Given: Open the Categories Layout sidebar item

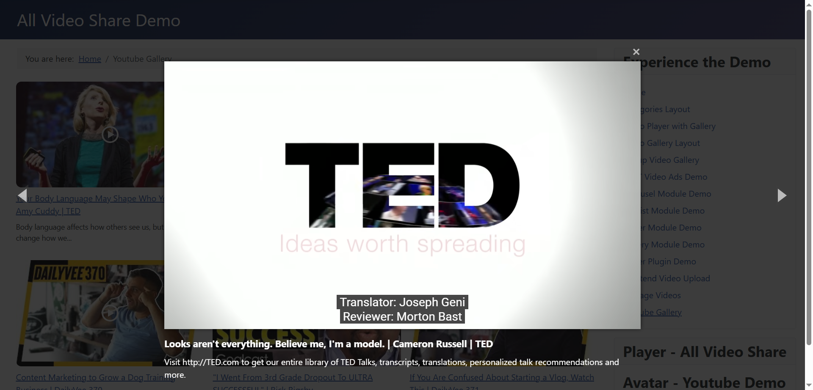Looking at the screenshot, I should point(665,109).
